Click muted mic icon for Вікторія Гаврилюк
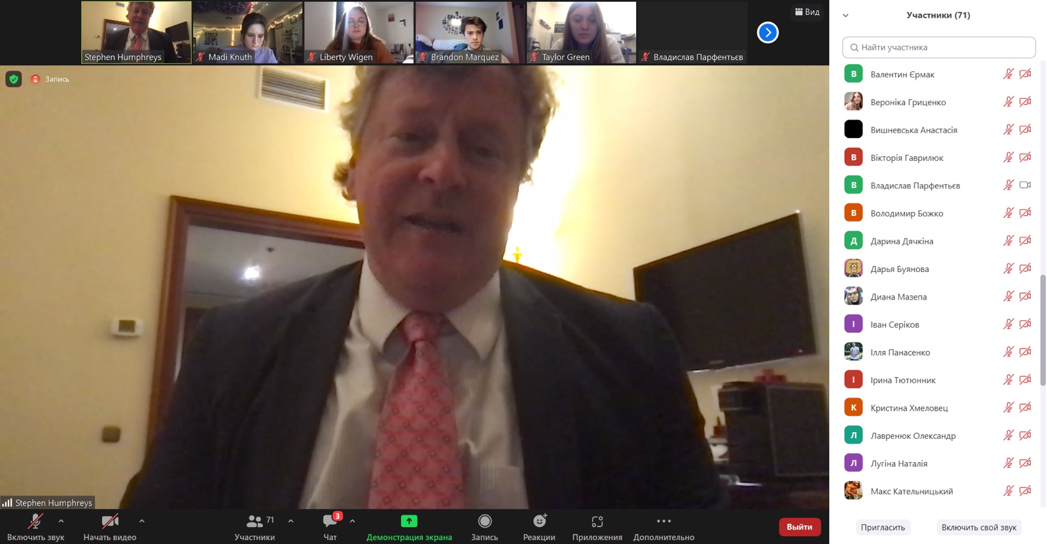Screen dimensions: 1047x544 pyautogui.click(x=1008, y=157)
